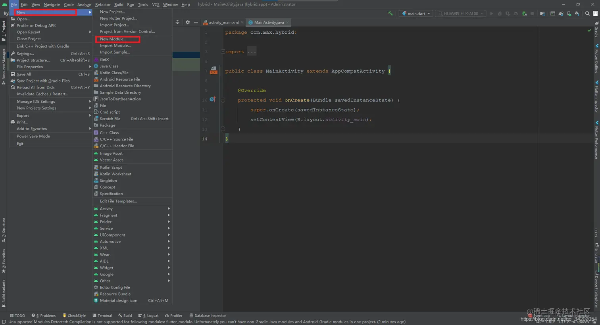This screenshot has height=325, width=600.
Task: Select Invalidate Caches / Restart...
Action: 51,94
